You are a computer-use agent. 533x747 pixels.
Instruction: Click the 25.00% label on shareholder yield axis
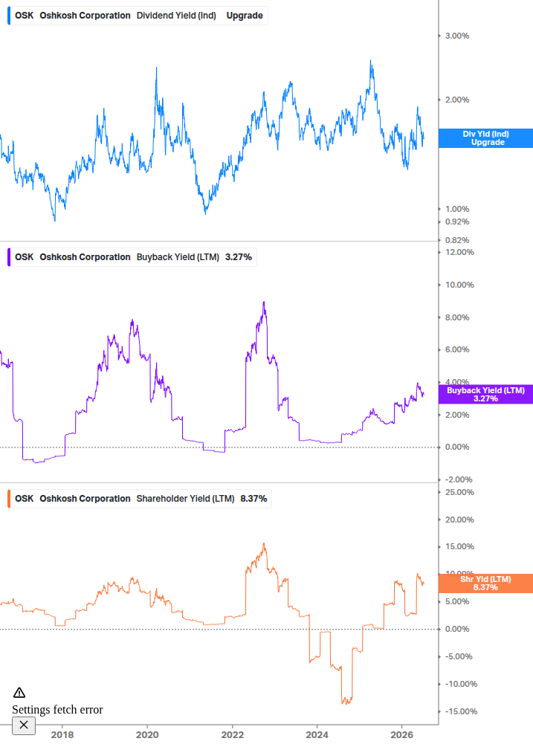459,492
